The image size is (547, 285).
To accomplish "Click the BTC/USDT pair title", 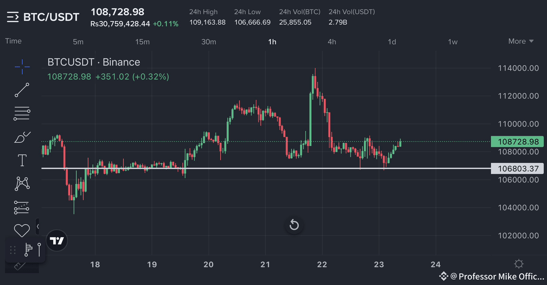I will (51, 17).
